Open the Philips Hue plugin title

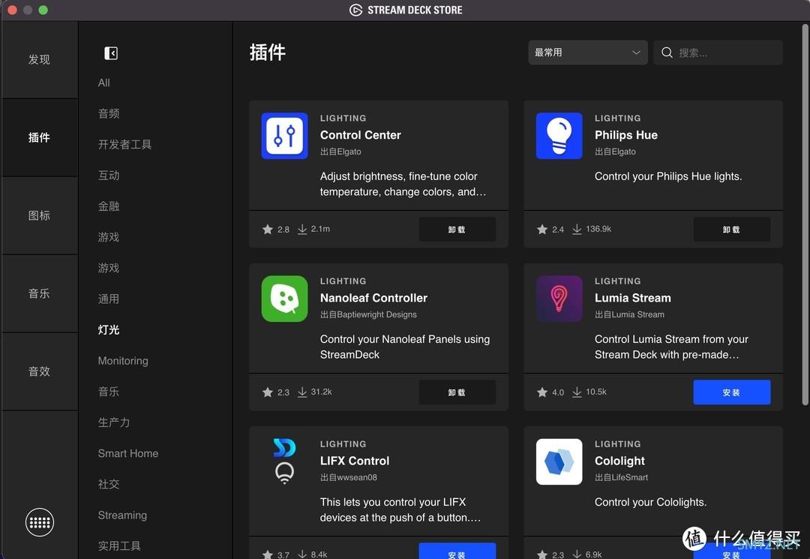(626, 135)
